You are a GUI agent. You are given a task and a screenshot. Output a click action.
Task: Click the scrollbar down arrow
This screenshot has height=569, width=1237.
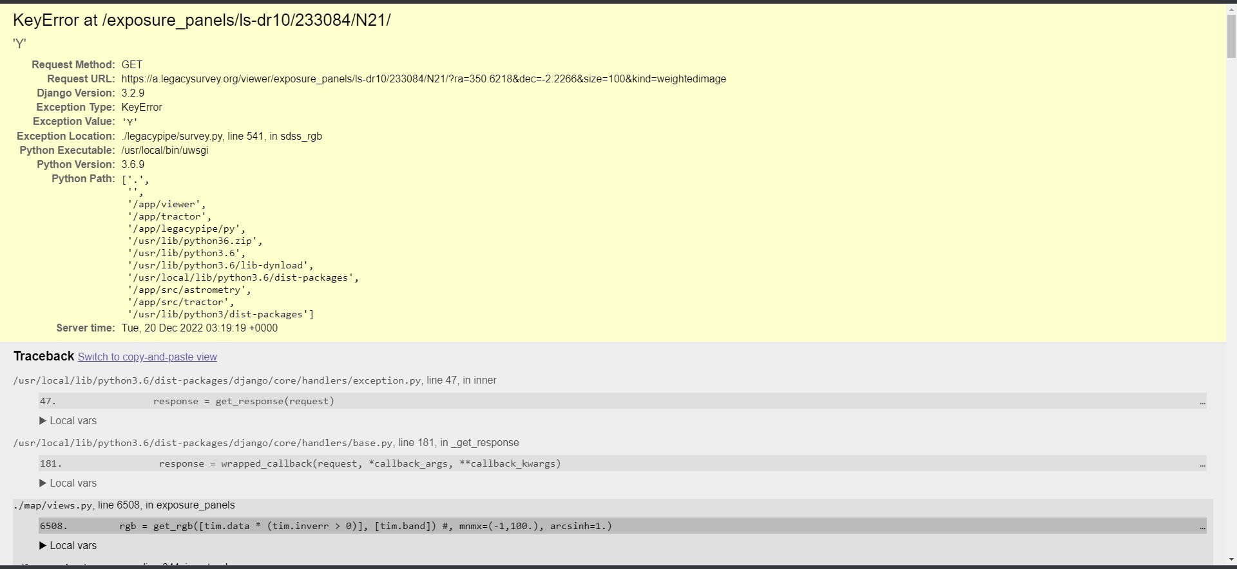coord(1231,560)
